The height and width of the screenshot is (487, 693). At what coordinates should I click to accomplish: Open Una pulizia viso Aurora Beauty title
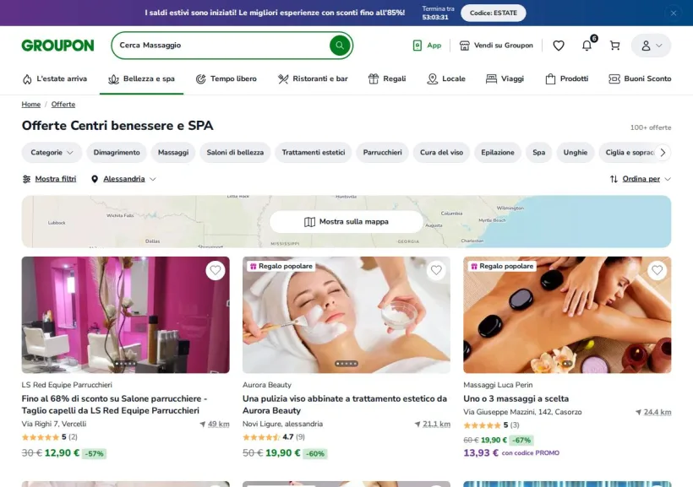click(345, 404)
